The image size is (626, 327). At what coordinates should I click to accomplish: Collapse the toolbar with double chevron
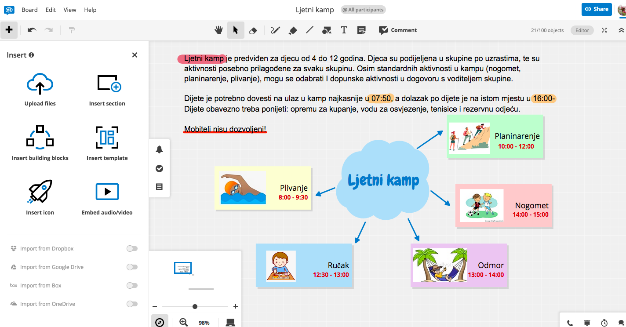pos(621,30)
